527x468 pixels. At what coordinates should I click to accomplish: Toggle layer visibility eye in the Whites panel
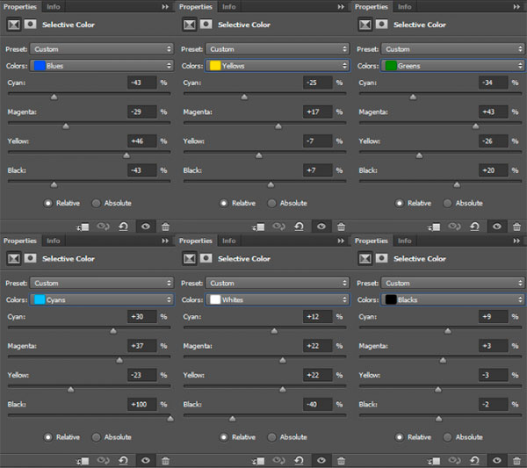point(321,460)
